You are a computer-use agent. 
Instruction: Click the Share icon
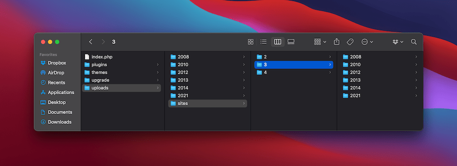tap(337, 42)
